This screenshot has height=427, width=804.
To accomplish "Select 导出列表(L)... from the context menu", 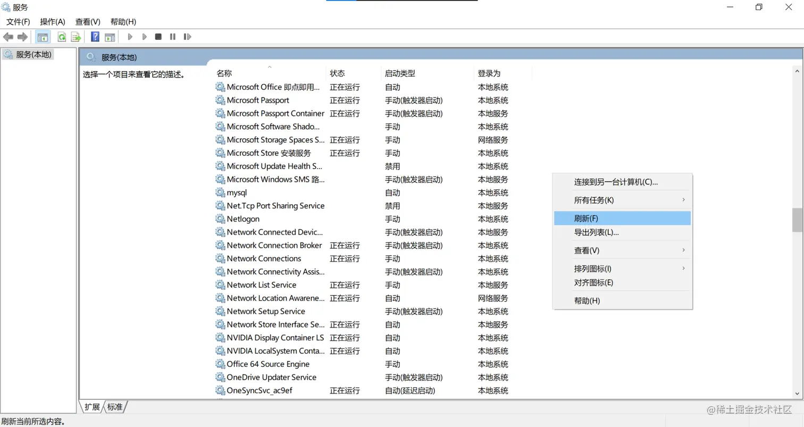I will 622,232.
